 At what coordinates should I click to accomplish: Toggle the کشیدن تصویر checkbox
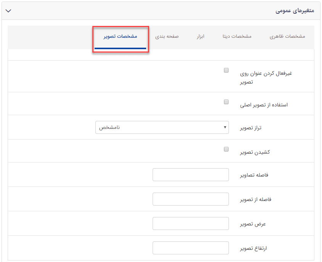click(x=226, y=149)
